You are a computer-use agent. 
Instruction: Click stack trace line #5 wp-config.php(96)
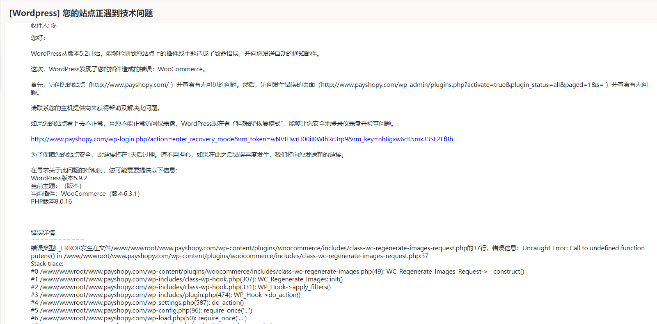141,310
